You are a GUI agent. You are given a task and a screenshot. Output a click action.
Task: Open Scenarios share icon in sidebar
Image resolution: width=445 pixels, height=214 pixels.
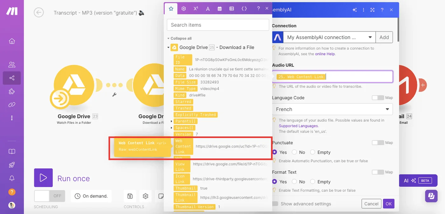point(12,78)
